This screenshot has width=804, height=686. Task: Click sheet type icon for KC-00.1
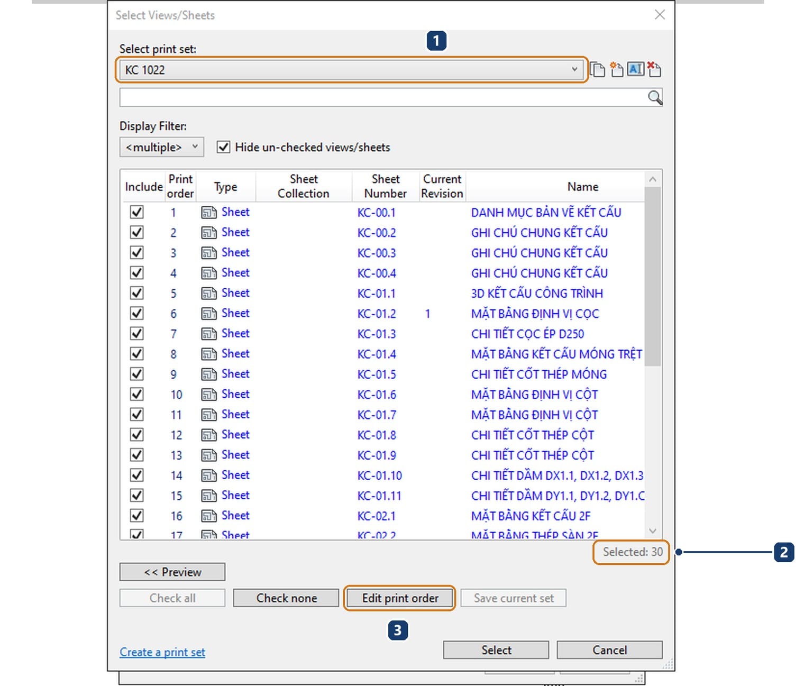tap(209, 213)
